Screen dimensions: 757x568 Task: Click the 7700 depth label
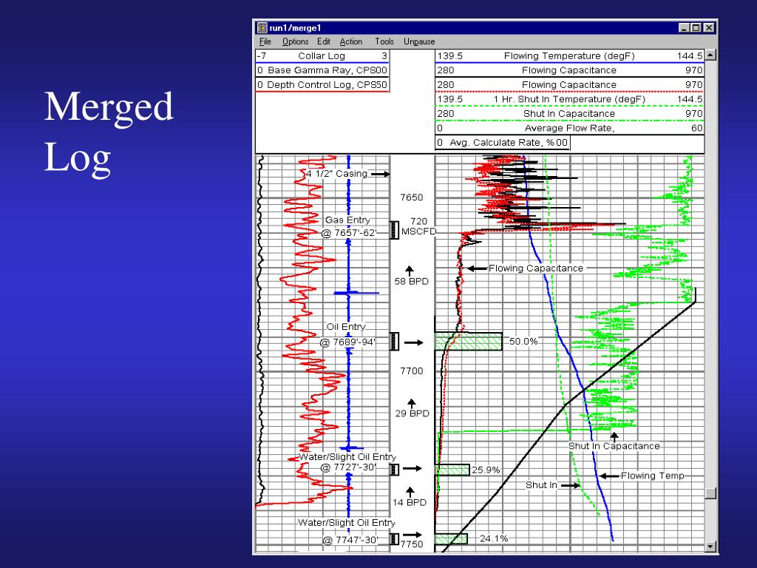[x=411, y=371]
